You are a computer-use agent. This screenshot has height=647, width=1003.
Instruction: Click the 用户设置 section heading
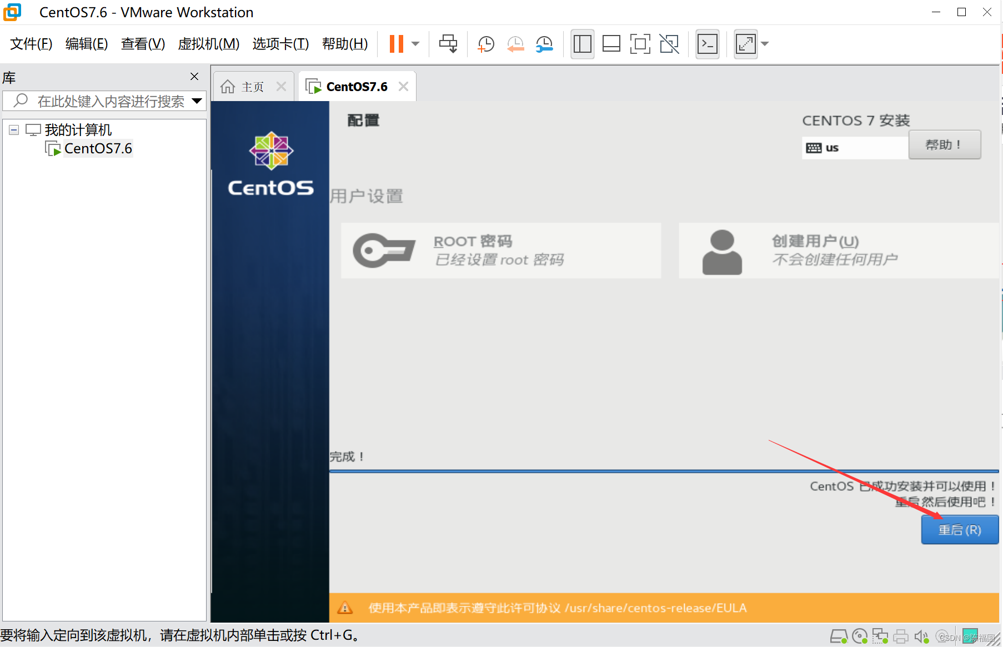point(367,196)
